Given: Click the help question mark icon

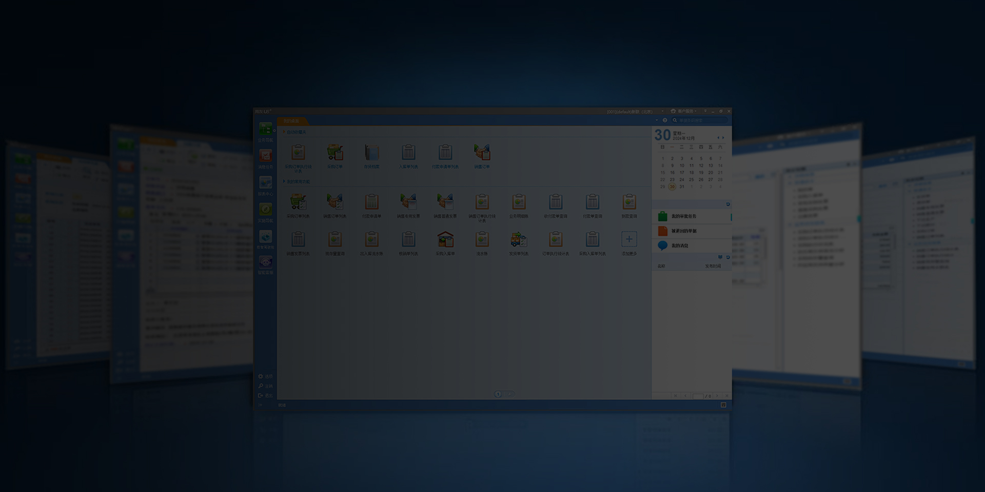Looking at the screenshot, I should pos(665,120).
